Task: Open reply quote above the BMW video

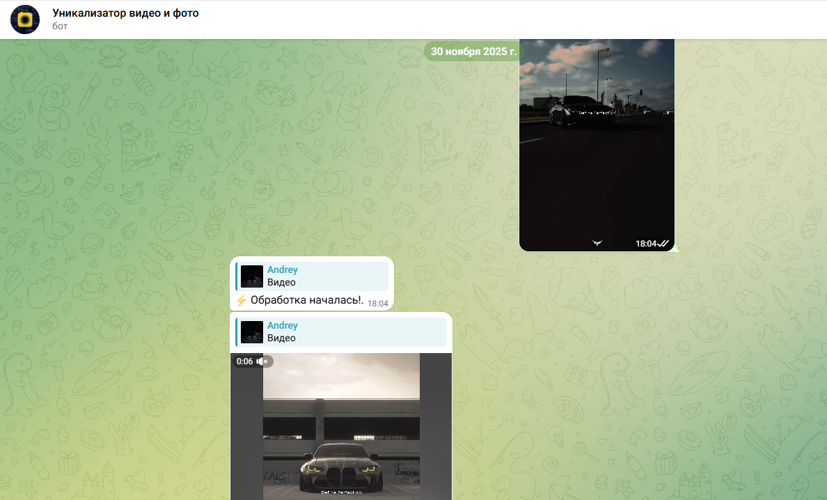Action: point(341,331)
